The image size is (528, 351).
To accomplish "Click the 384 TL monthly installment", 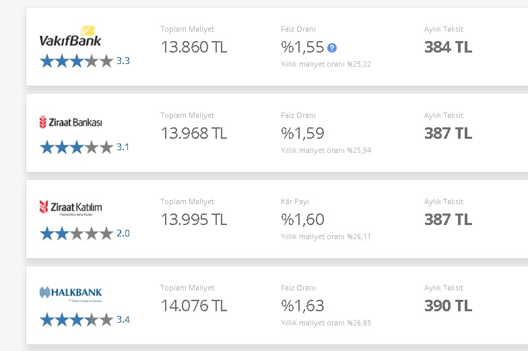I will 449,47.
